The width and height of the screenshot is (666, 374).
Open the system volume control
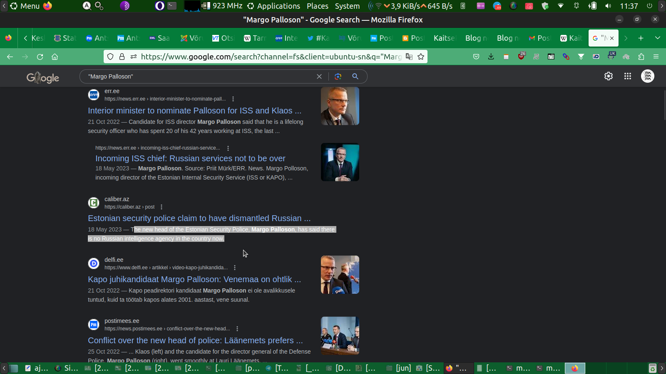click(608, 6)
